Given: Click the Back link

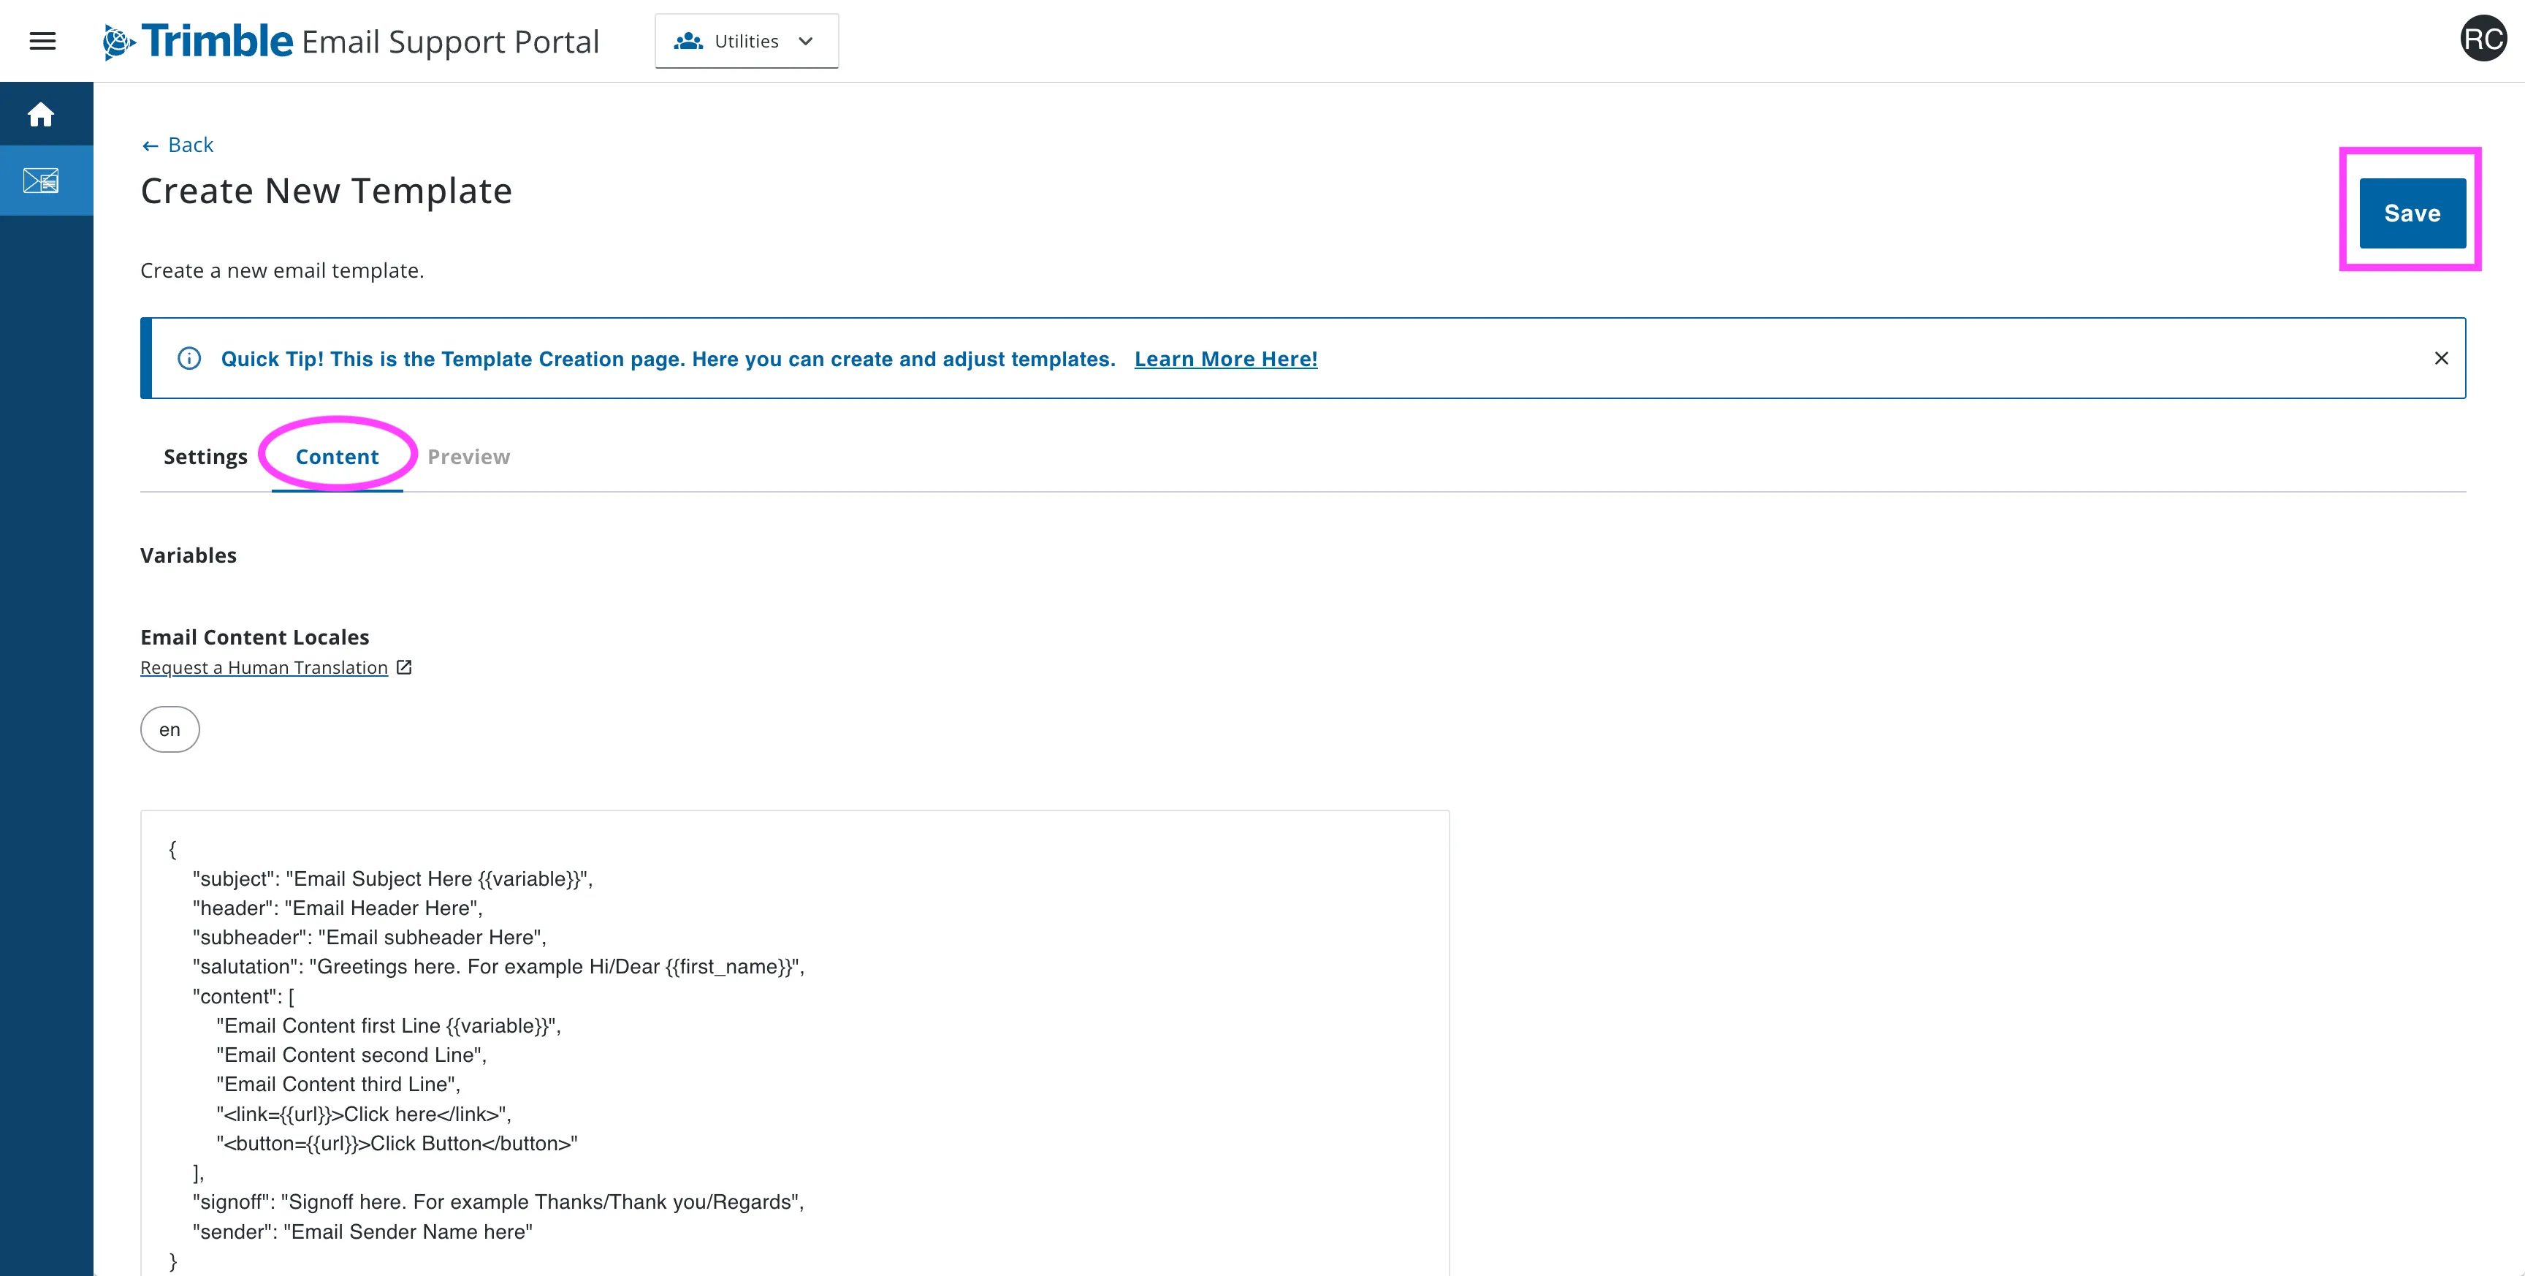Looking at the screenshot, I should (x=178, y=145).
